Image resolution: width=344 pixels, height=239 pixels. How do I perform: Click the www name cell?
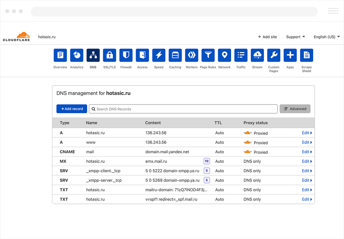pyautogui.click(x=91, y=143)
